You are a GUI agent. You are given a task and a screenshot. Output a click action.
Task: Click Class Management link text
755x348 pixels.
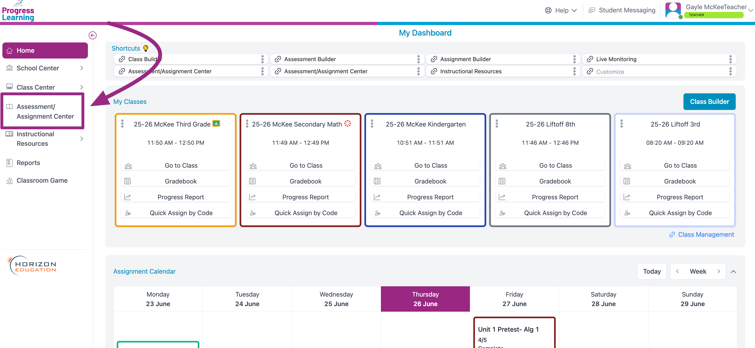point(706,235)
